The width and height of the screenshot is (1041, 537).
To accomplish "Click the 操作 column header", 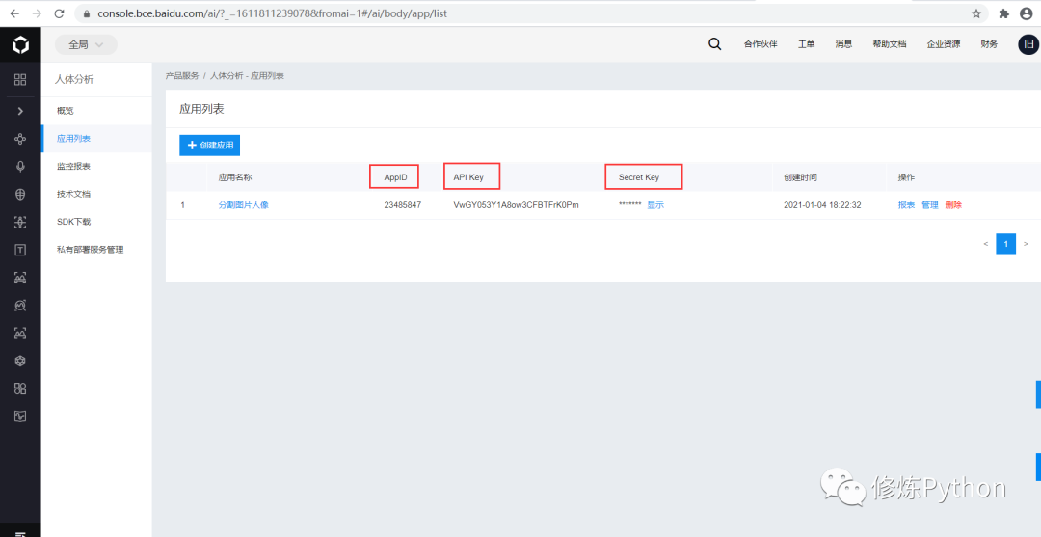I will coord(906,177).
